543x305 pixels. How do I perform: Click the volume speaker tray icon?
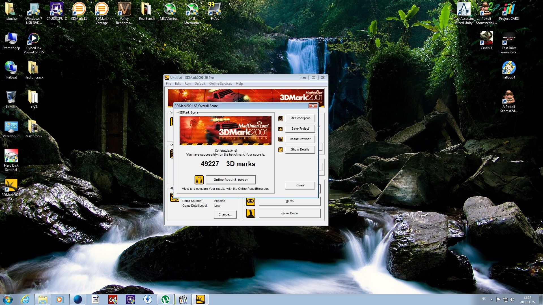pyautogui.click(x=512, y=299)
